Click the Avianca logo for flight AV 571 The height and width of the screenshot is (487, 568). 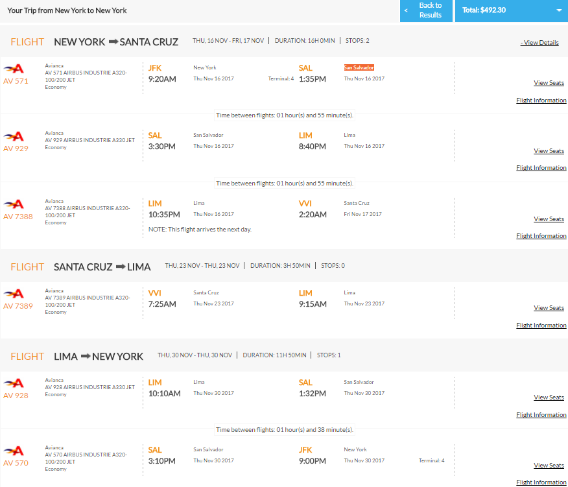click(x=14, y=69)
